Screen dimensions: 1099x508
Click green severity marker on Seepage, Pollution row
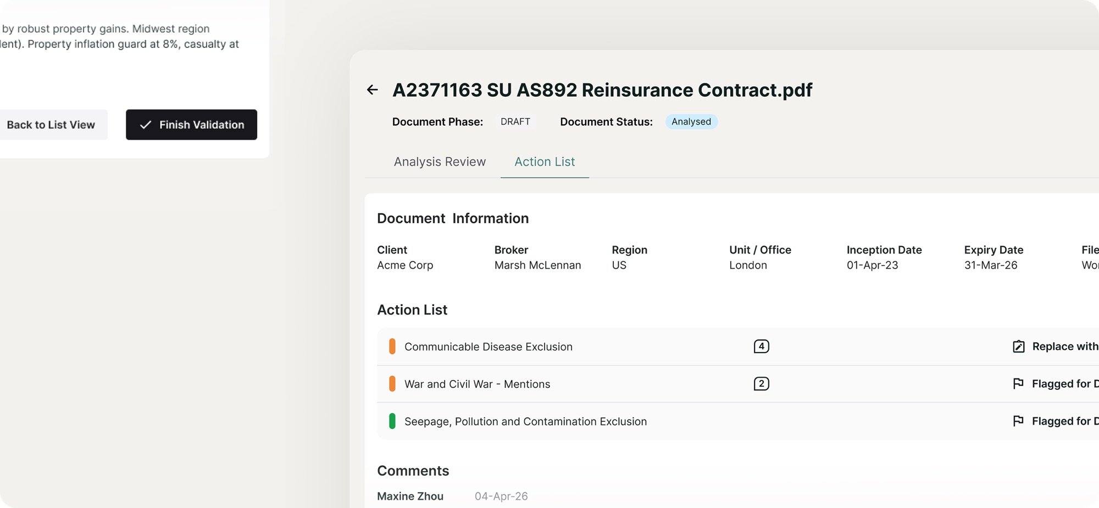click(x=392, y=421)
